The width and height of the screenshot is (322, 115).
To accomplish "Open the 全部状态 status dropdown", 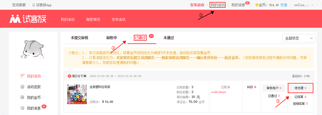I will tap(299, 38).
